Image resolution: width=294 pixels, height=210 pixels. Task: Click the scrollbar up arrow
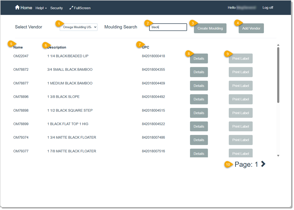[x=278, y=45]
